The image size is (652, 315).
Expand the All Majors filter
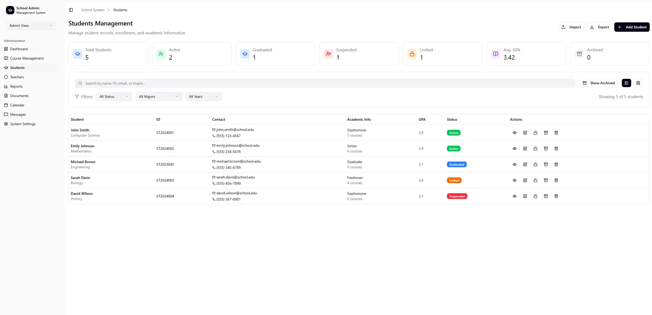click(158, 96)
